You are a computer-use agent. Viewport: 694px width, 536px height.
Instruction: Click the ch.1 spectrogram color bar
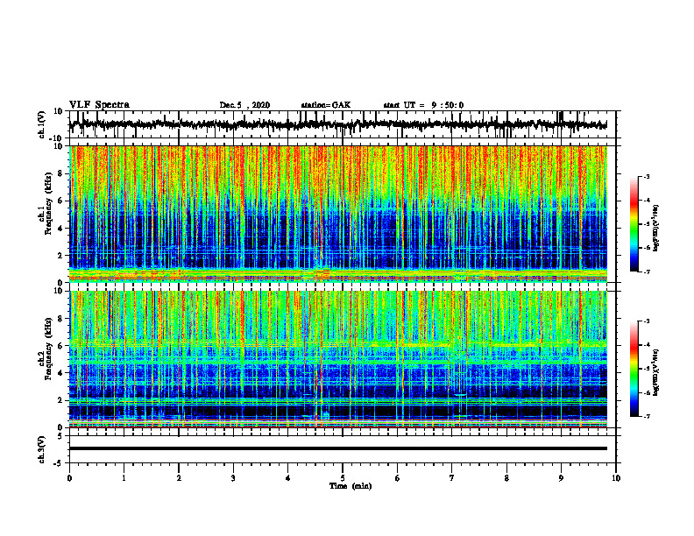coord(634,224)
